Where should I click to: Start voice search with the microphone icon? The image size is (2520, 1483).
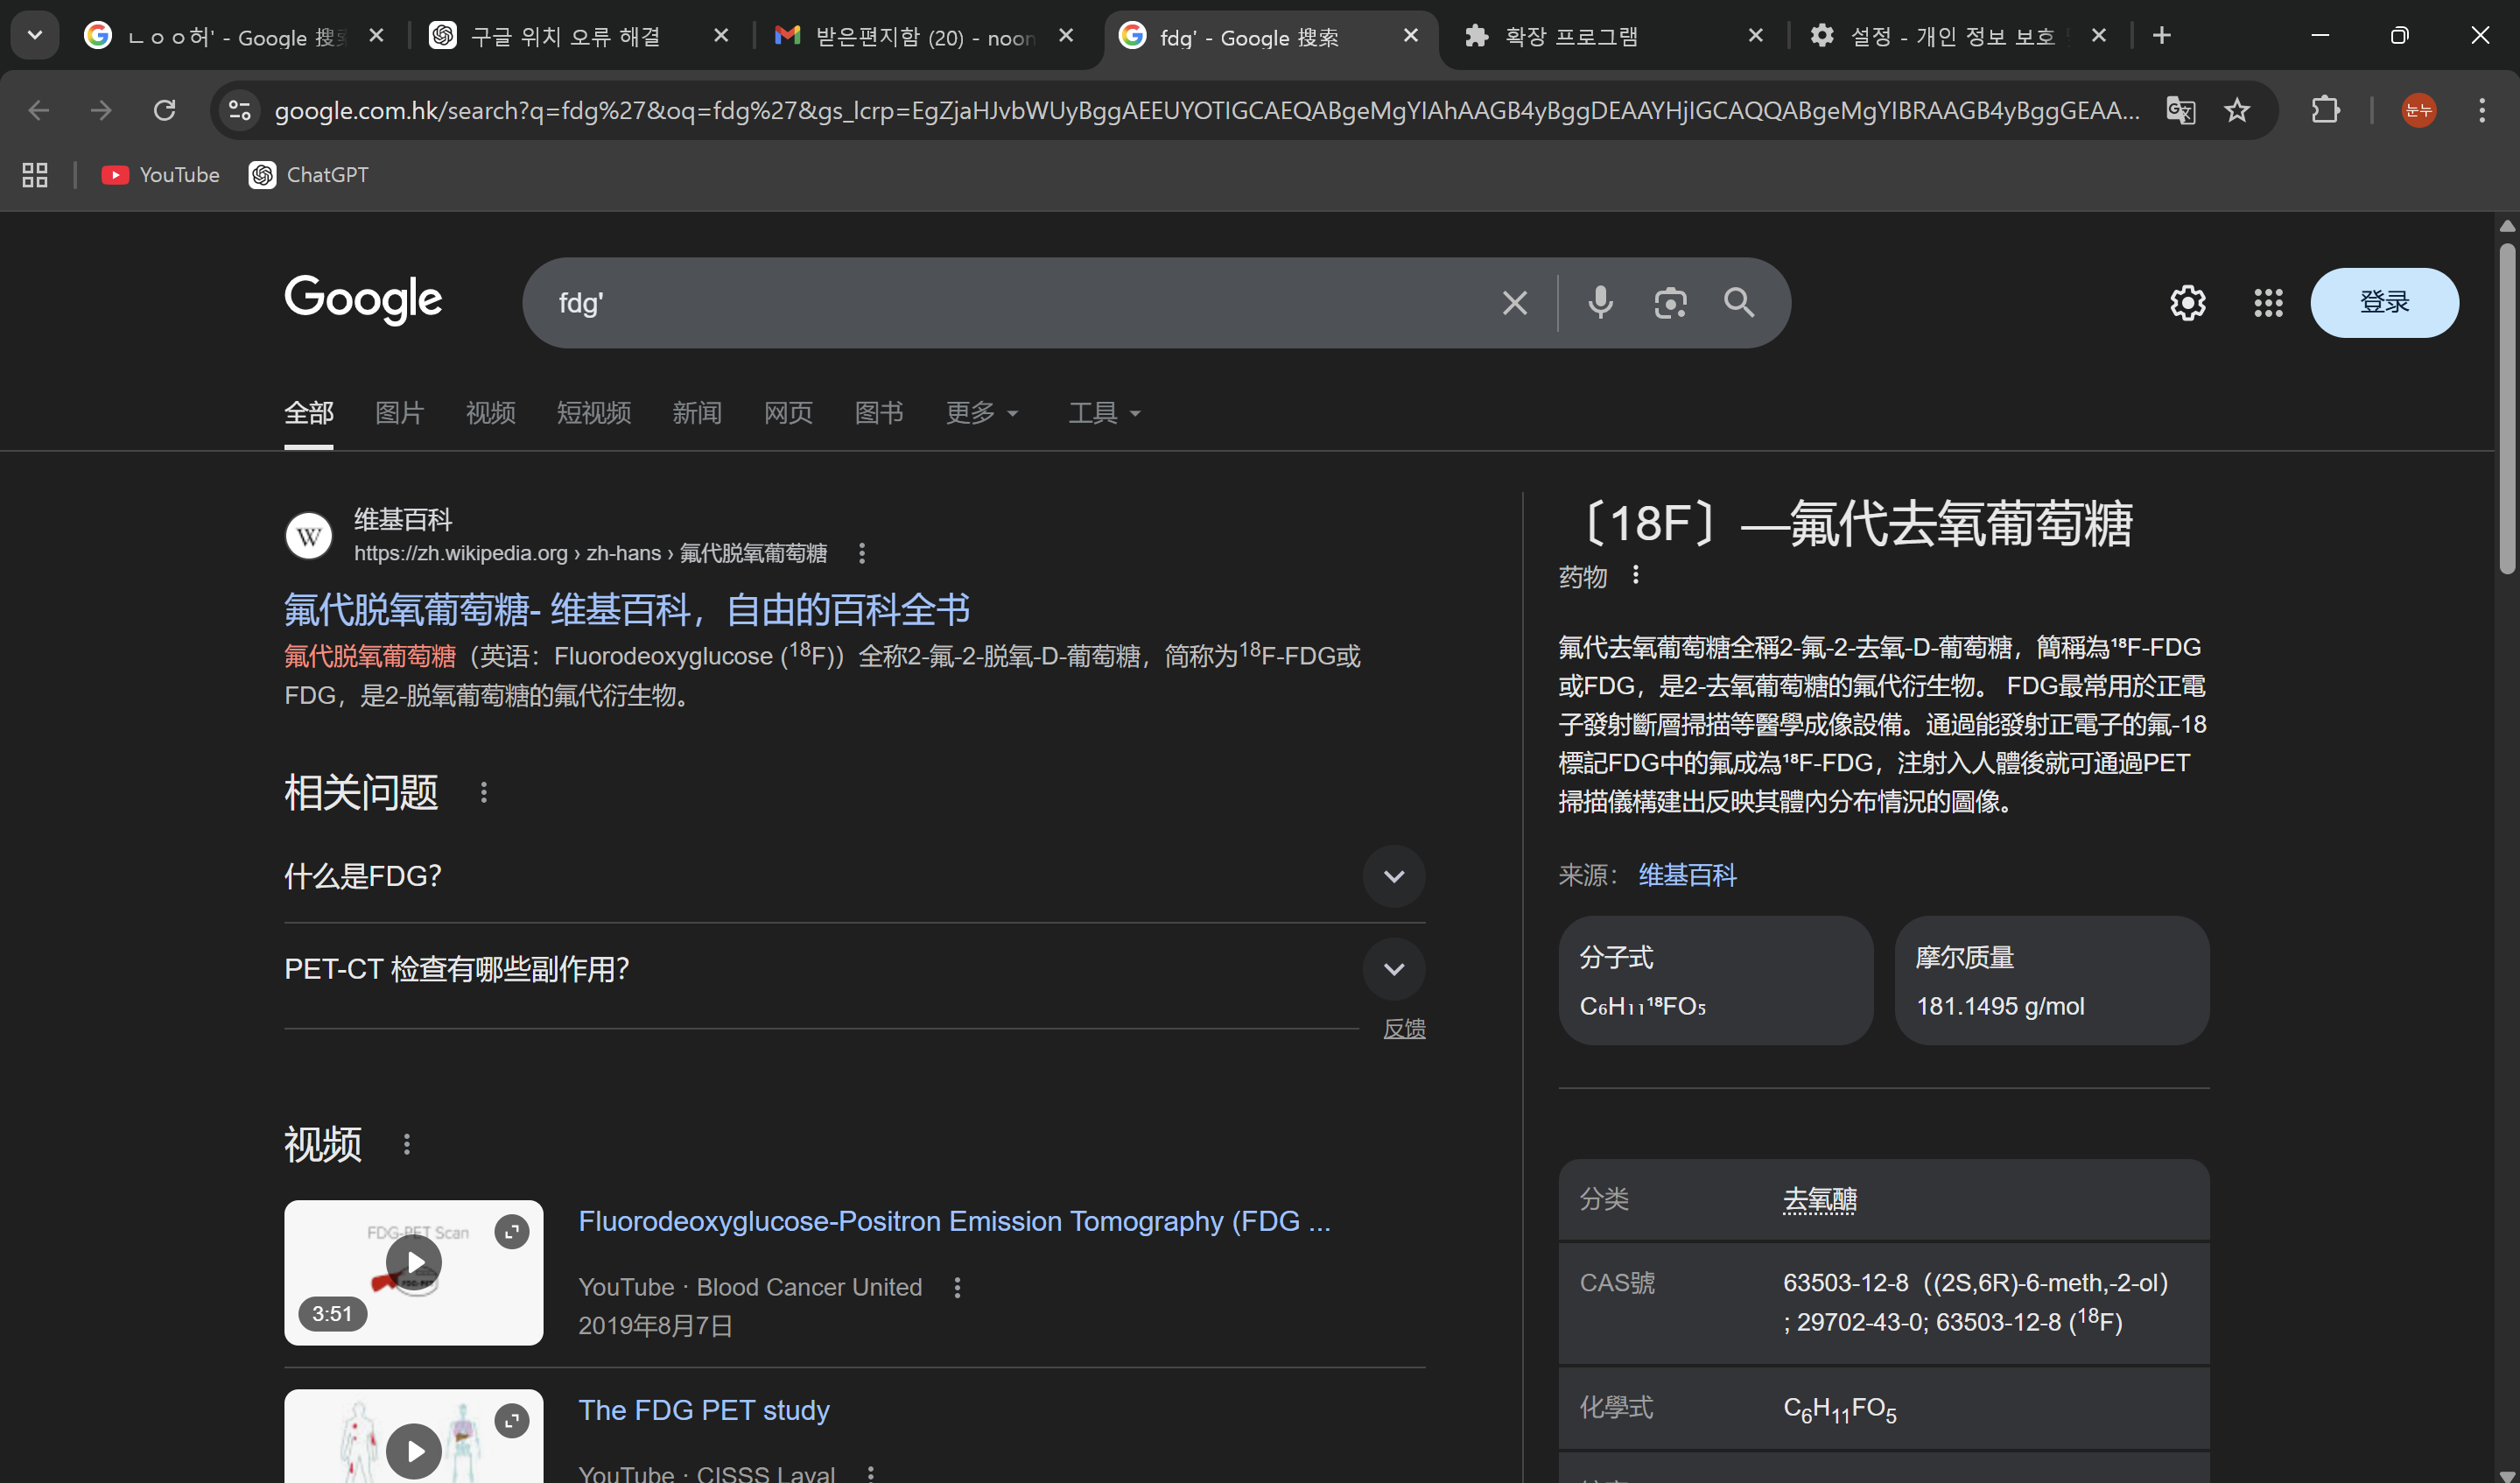tap(1600, 303)
